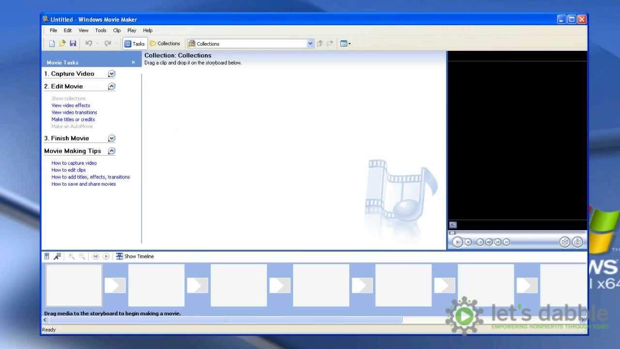Step to the previous frame
This screenshot has height=349, width=620.
coord(489,242)
